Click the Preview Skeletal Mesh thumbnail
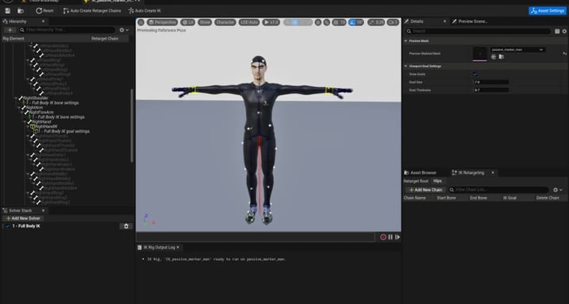Screen dimensions: 569x304 pyautogui.click(x=480, y=54)
